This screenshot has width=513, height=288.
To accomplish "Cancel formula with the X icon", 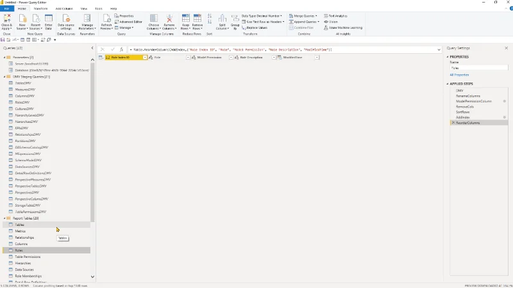I will [103, 50].
